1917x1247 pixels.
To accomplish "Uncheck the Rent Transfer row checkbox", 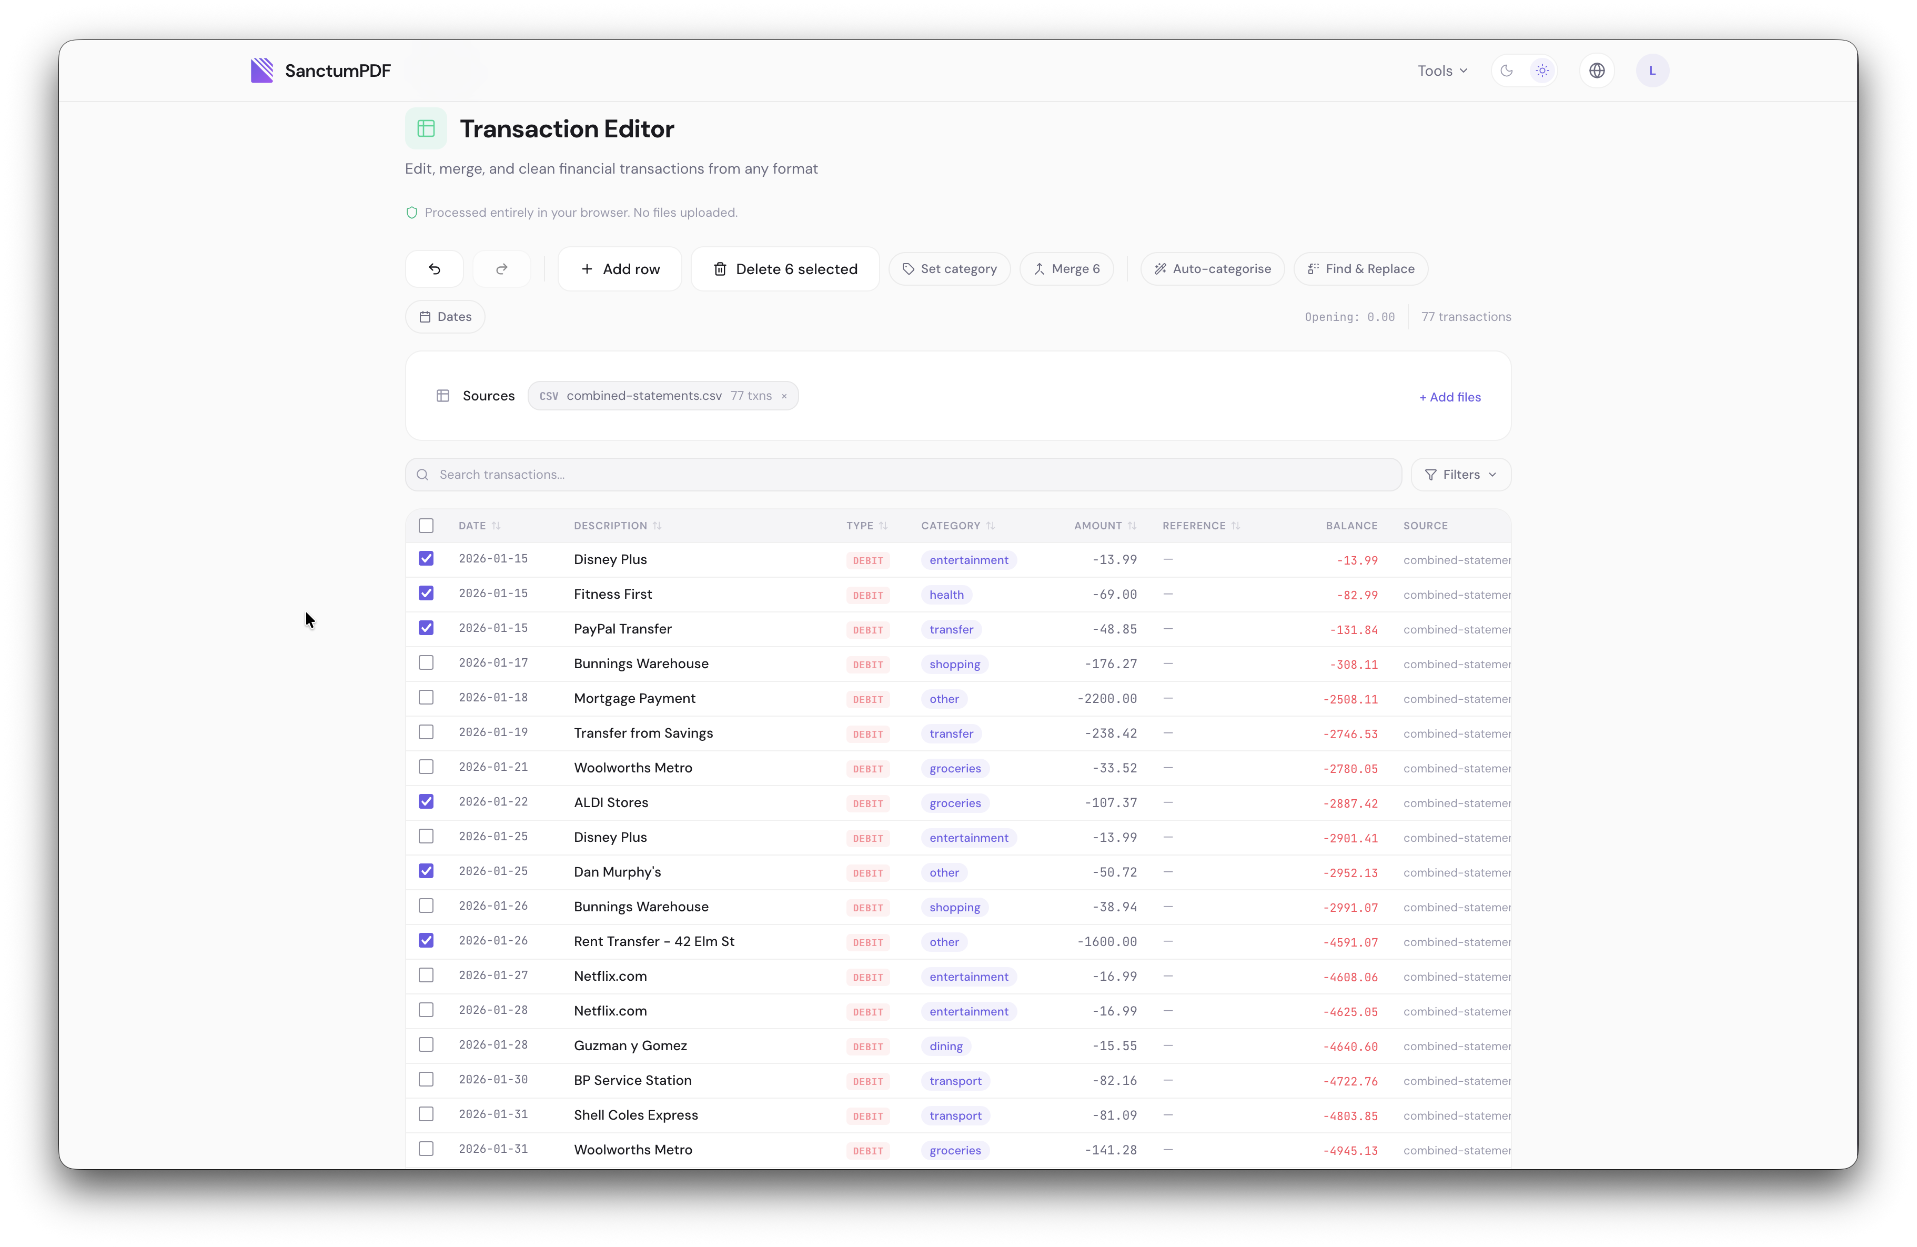I will click(426, 940).
